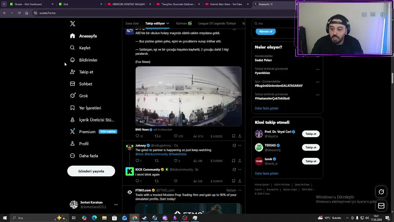Viewport: 394px width, 222px height.
Task: Open Bildirimler notifications
Action: coord(84,60)
